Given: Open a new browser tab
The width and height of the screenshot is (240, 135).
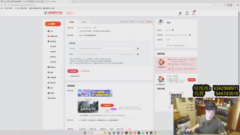Looking at the screenshot, I should (x=73, y=1).
